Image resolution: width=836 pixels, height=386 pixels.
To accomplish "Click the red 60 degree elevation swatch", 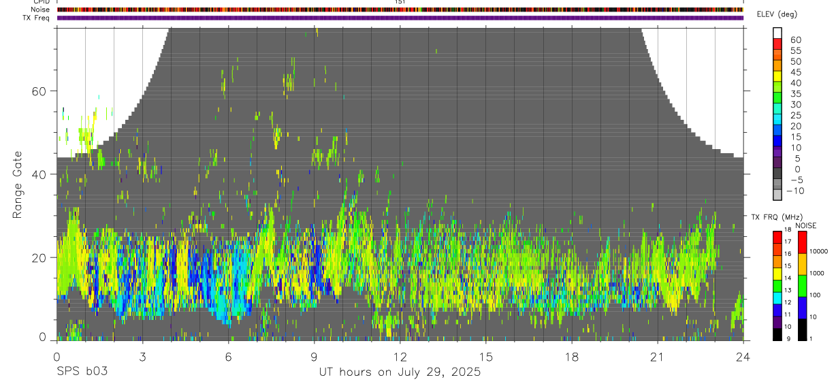I will [x=777, y=44].
